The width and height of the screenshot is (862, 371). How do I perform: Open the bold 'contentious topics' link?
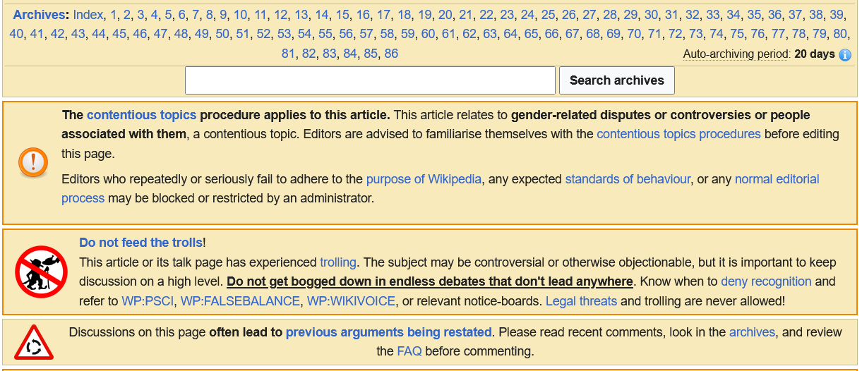(142, 115)
